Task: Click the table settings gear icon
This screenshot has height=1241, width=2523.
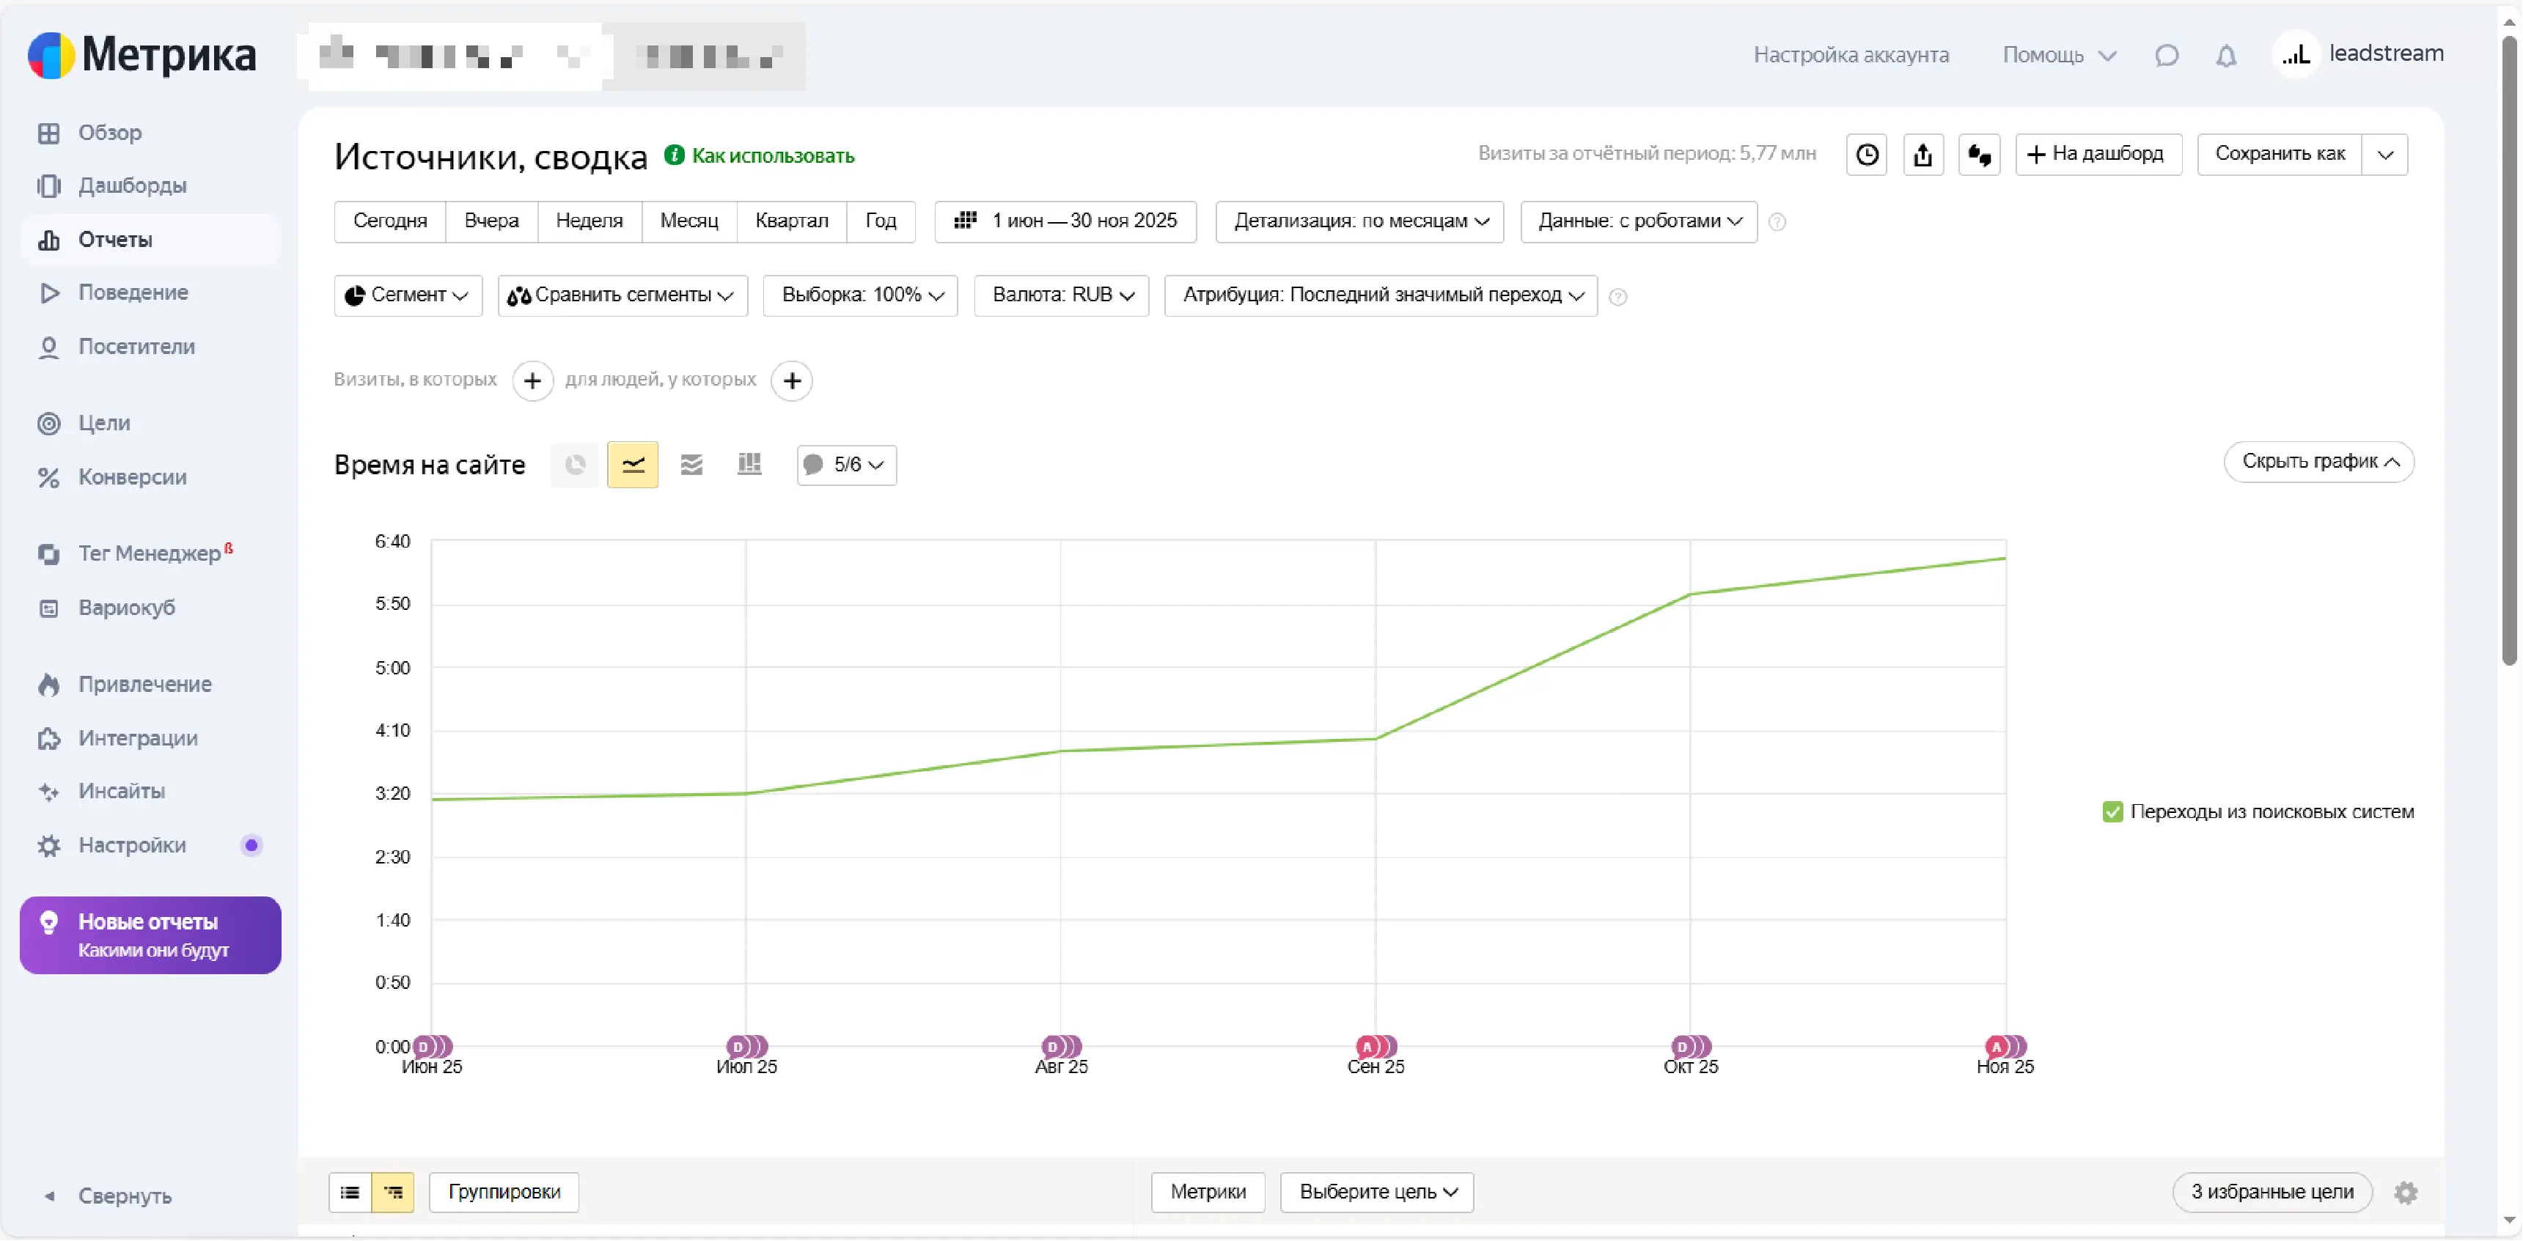Action: pyautogui.click(x=2406, y=1192)
